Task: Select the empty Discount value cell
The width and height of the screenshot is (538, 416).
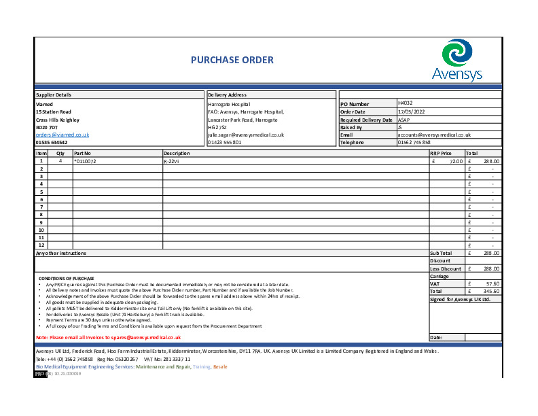Action: click(483, 260)
